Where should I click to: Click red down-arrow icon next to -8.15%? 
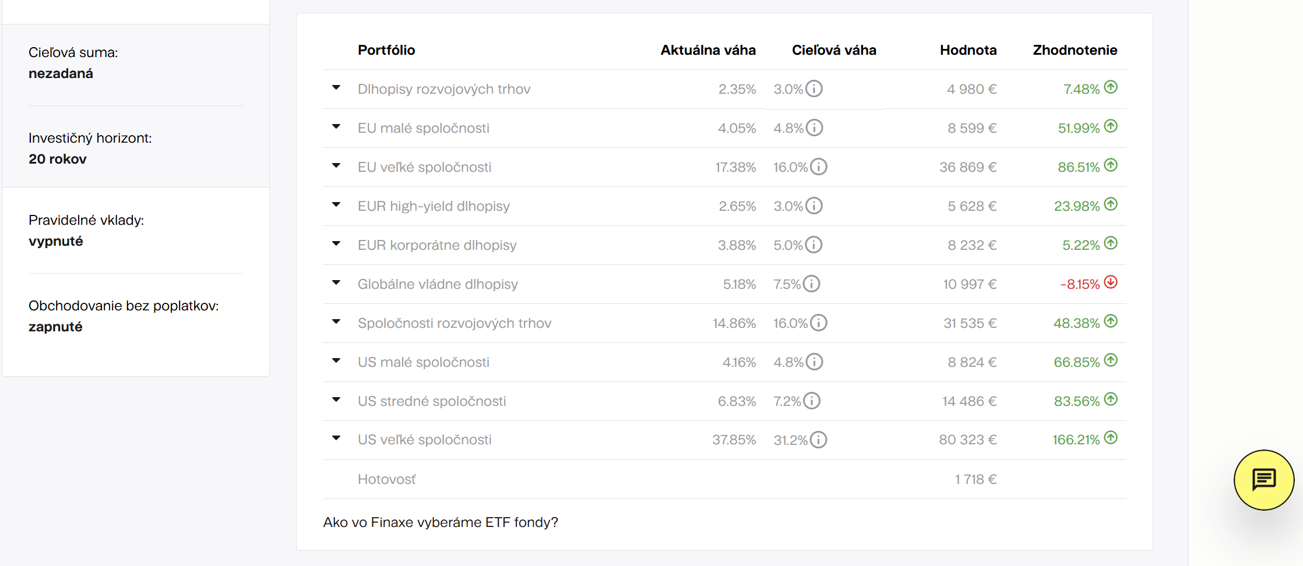coord(1111,282)
